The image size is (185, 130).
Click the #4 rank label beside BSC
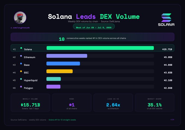pos(14,73)
